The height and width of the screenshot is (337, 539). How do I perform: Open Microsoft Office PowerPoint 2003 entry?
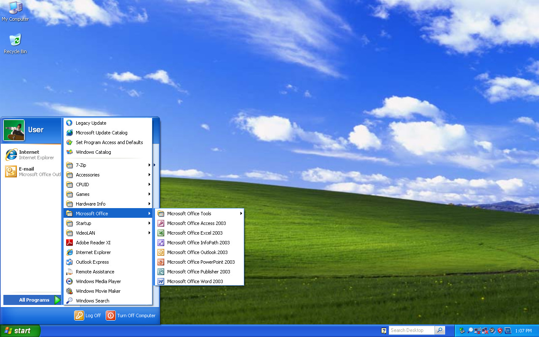(x=200, y=262)
